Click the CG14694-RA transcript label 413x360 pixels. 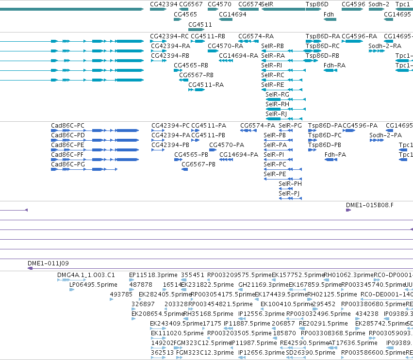(x=238, y=56)
